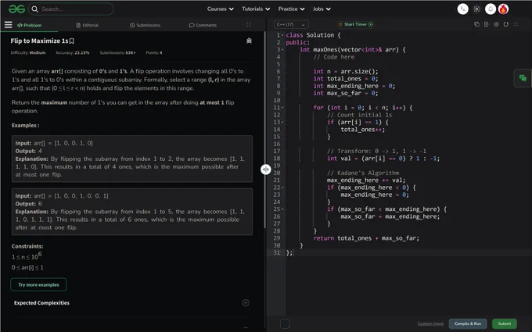This screenshot has height=332, width=532.
Task: Open the Jobs dropdown menu
Action: [322, 9]
